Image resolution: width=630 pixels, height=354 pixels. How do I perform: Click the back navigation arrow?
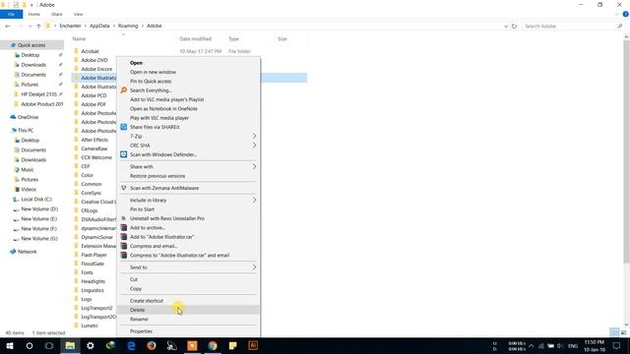(x=8, y=27)
